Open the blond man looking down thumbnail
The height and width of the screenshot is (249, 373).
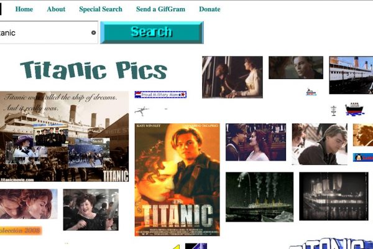tap(320, 144)
